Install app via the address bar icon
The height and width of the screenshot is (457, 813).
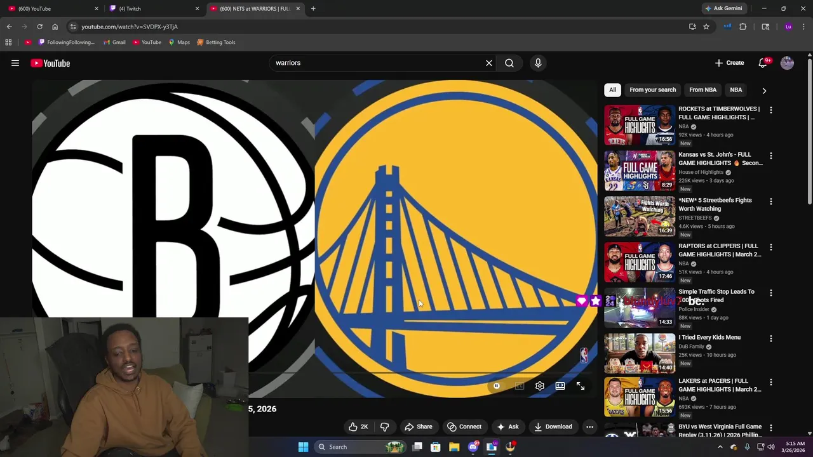pyautogui.click(x=692, y=27)
